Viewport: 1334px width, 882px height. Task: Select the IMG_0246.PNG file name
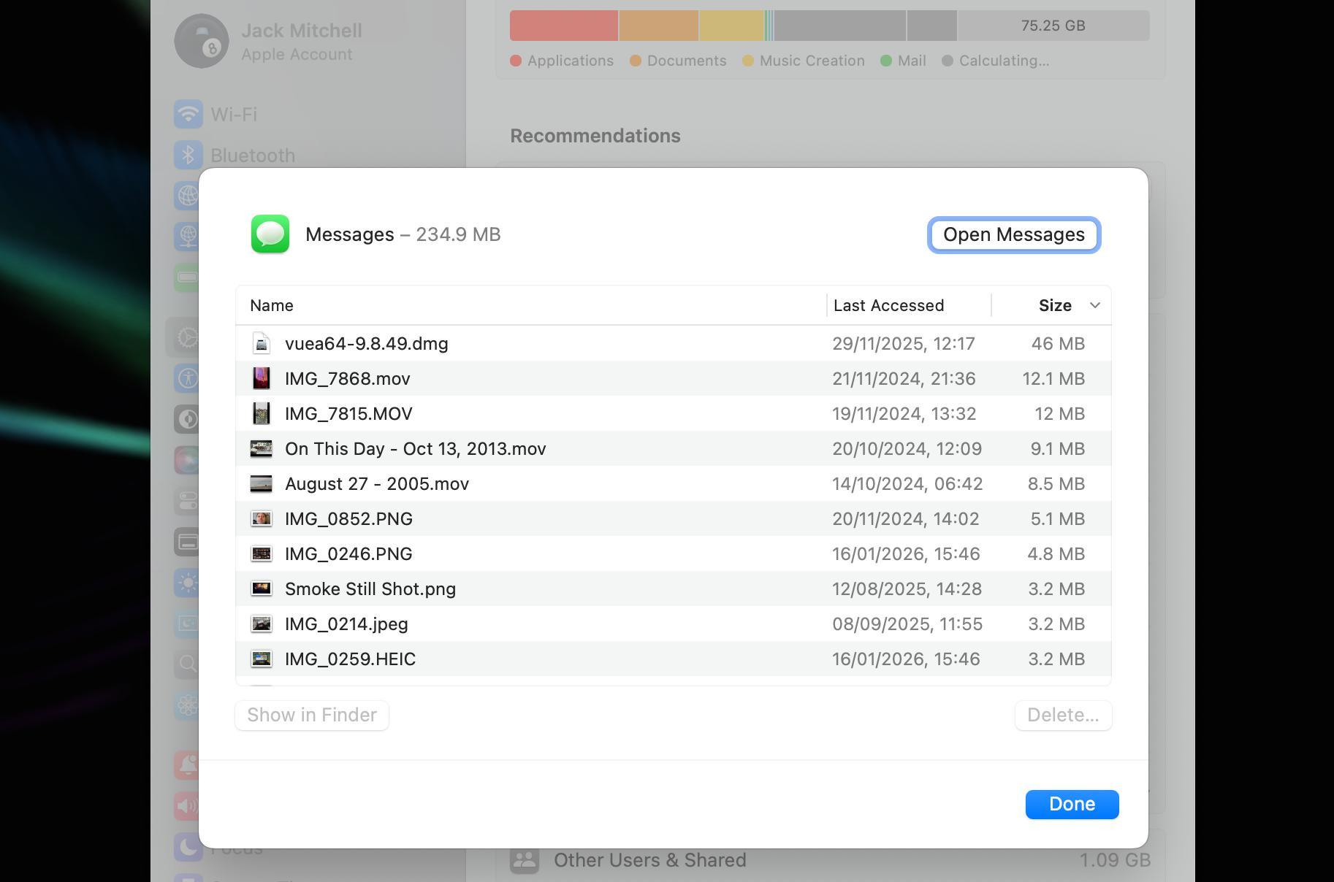[348, 553]
